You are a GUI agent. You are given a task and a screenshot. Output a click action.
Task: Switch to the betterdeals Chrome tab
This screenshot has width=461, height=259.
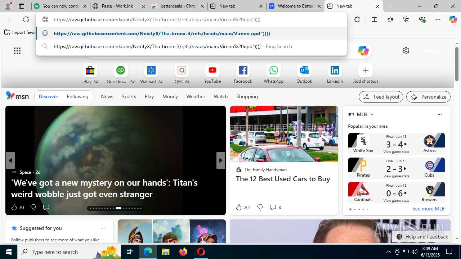click(x=178, y=6)
